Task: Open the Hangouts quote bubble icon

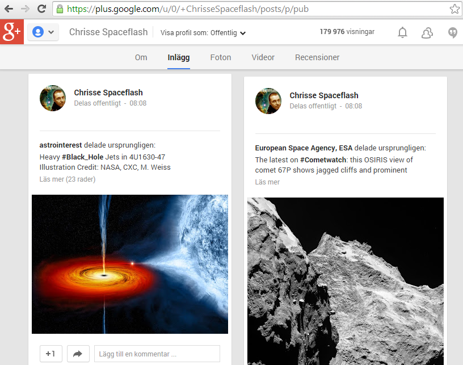Action: [x=453, y=33]
